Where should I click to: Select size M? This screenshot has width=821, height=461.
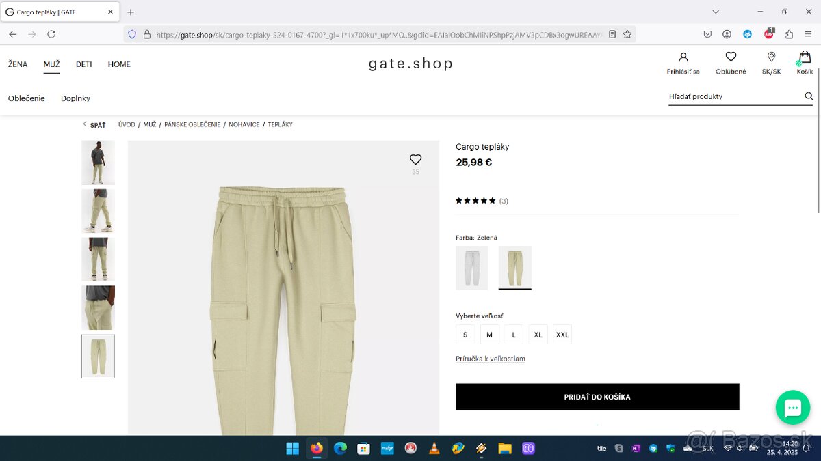[x=489, y=335]
